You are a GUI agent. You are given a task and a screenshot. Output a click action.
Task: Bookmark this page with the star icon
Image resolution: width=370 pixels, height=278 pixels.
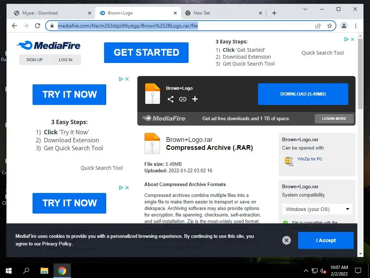pos(330,26)
